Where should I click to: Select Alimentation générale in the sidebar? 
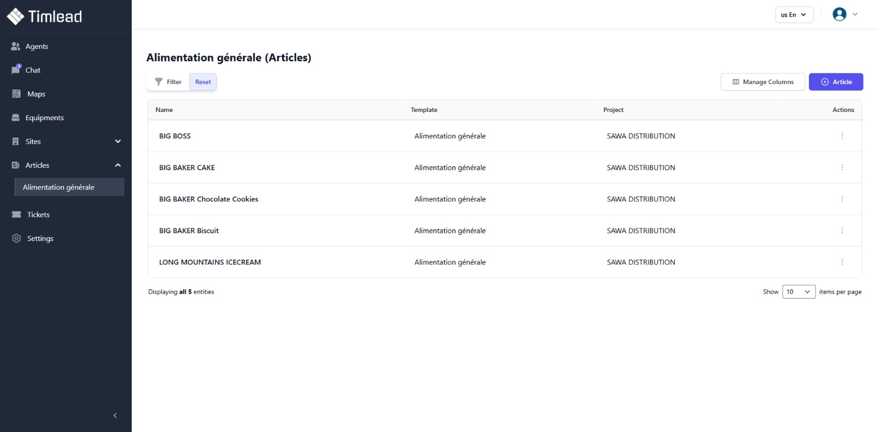pos(59,187)
